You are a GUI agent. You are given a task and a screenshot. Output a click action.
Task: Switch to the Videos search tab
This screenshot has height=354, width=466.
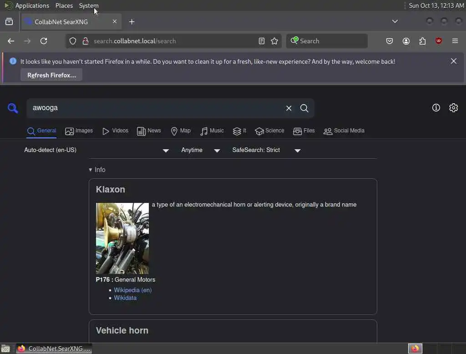[115, 131]
